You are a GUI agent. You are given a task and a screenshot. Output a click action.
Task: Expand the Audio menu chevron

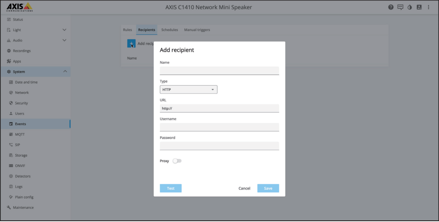click(64, 40)
